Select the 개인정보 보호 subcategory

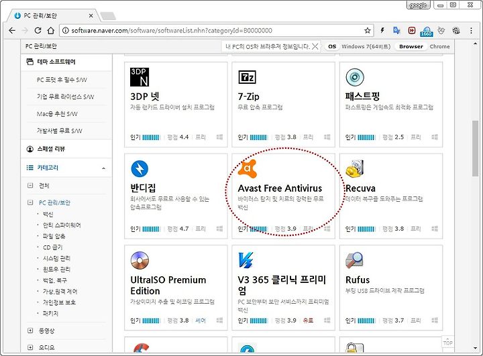click(x=59, y=302)
